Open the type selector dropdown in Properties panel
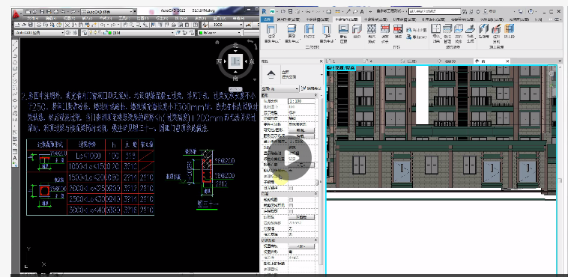 click(291, 74)
